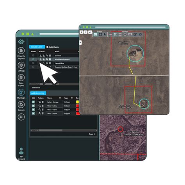
Task: Select the square draw tool on map toolbar
Action: pos(120,34)
